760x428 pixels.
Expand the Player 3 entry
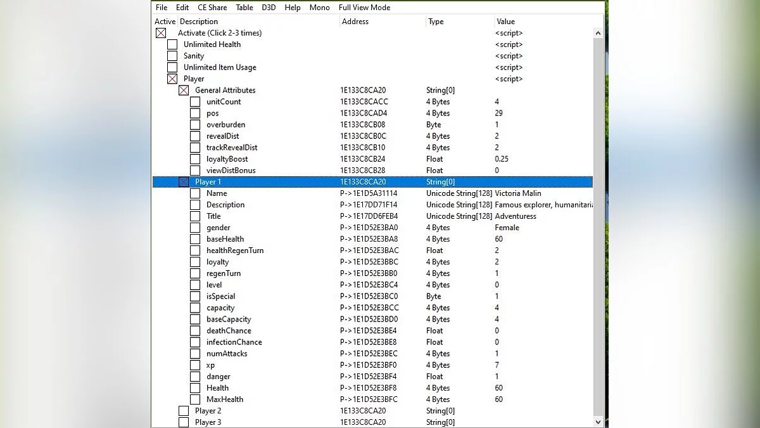[184, 422]
